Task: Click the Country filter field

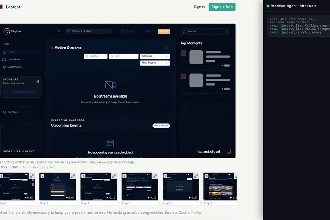Action: point(95,56)
